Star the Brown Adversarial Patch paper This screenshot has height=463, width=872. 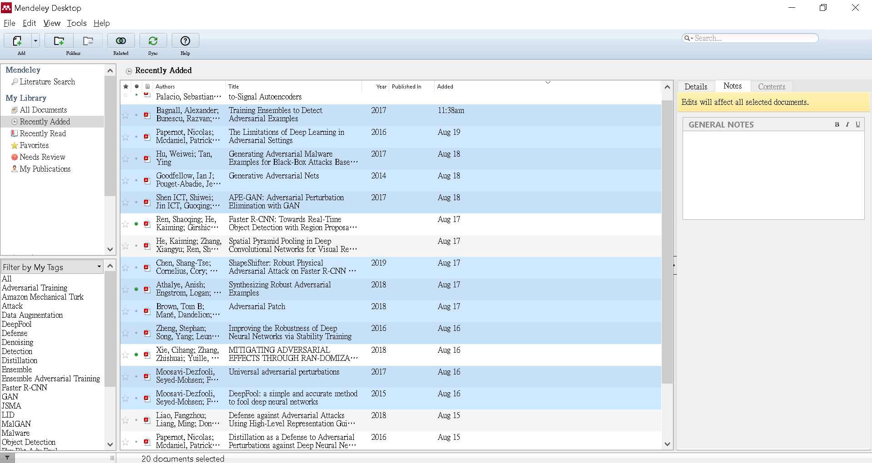coord(125,311)
